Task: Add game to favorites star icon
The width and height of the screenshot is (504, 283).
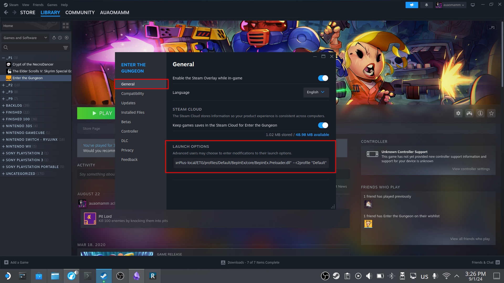Action: pyautogui.click(x=491, y=113)
